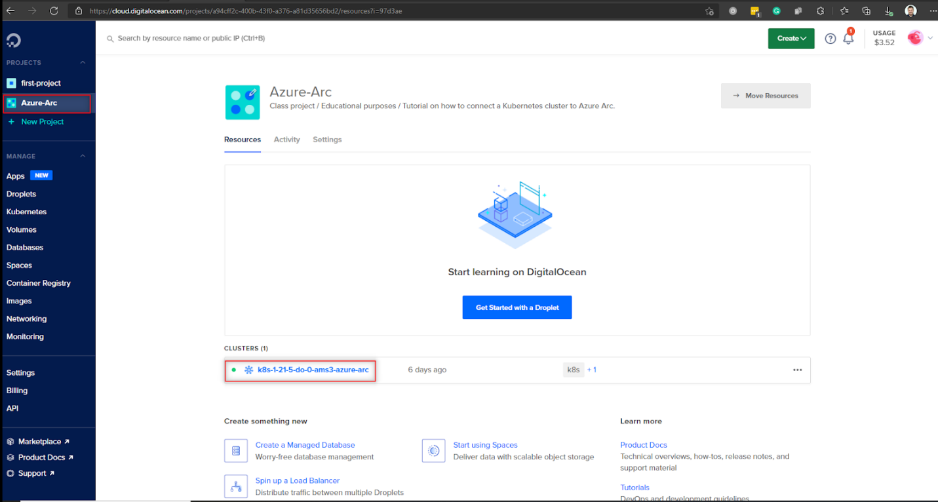Image resolution: width=938 pixels, height=502 pixels.
Task: Click the Kubernetes wheel icon in the cluster row
Action: [x=249, y=370]
